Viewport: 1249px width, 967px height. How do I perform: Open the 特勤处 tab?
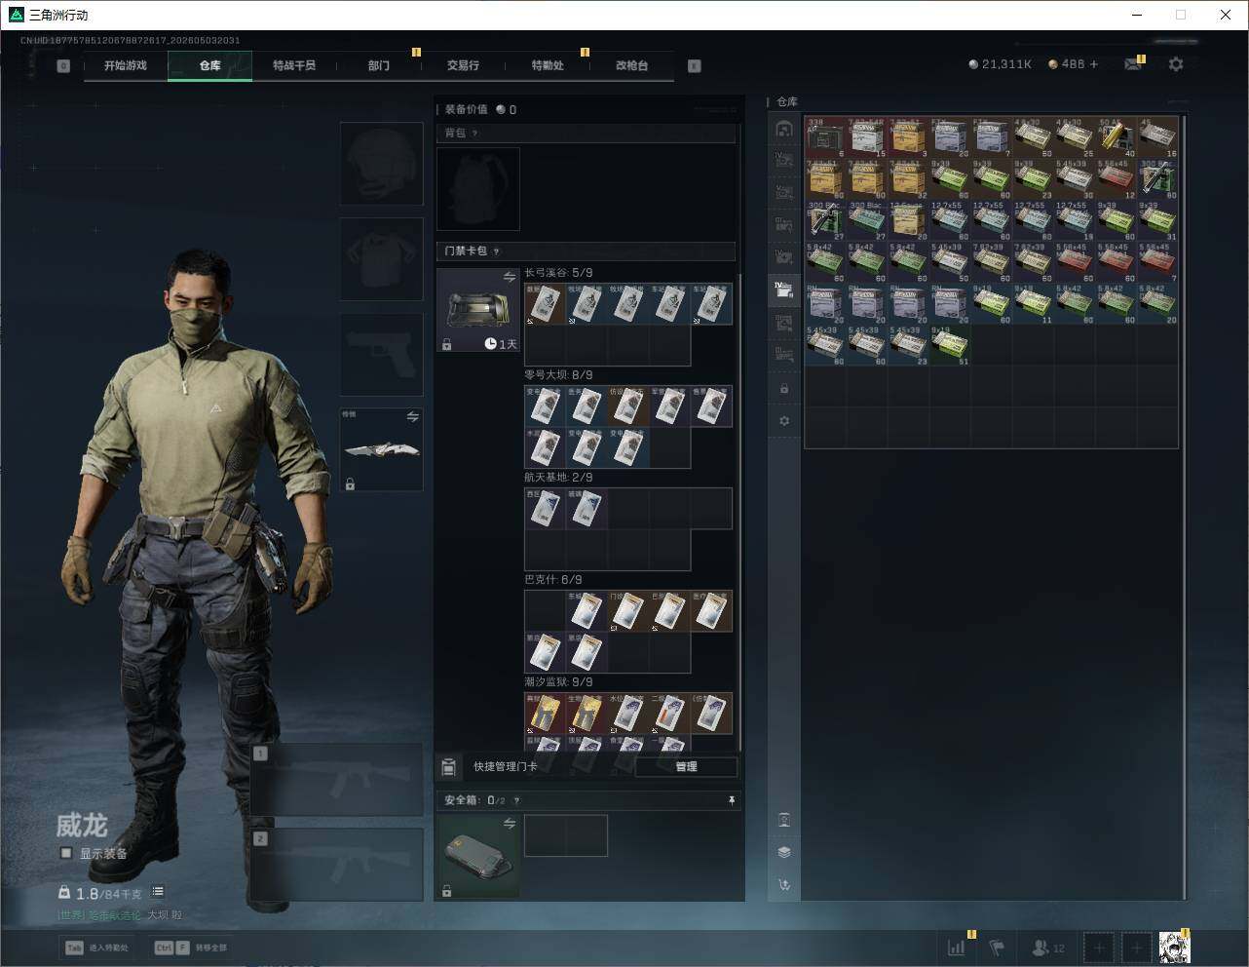(x=548, y=66)
